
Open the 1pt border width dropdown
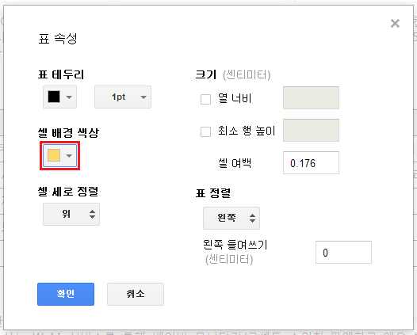(x=123, y=97)
